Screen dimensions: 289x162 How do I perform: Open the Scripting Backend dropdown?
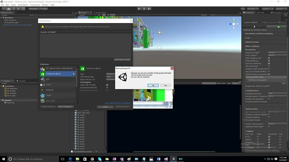[277, 93]
